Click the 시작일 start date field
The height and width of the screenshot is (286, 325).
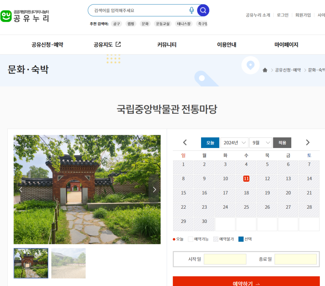[x=225, y=259]
